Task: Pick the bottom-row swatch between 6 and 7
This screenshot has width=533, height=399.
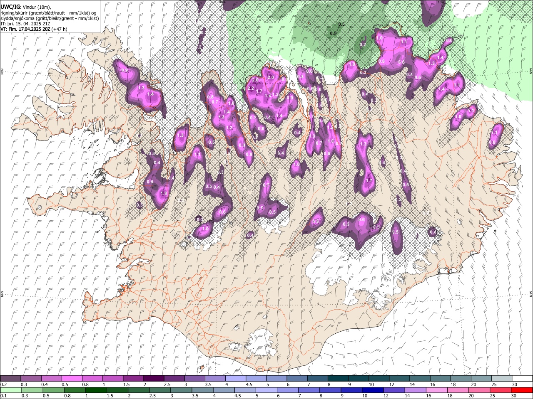Action: (288, 390)
